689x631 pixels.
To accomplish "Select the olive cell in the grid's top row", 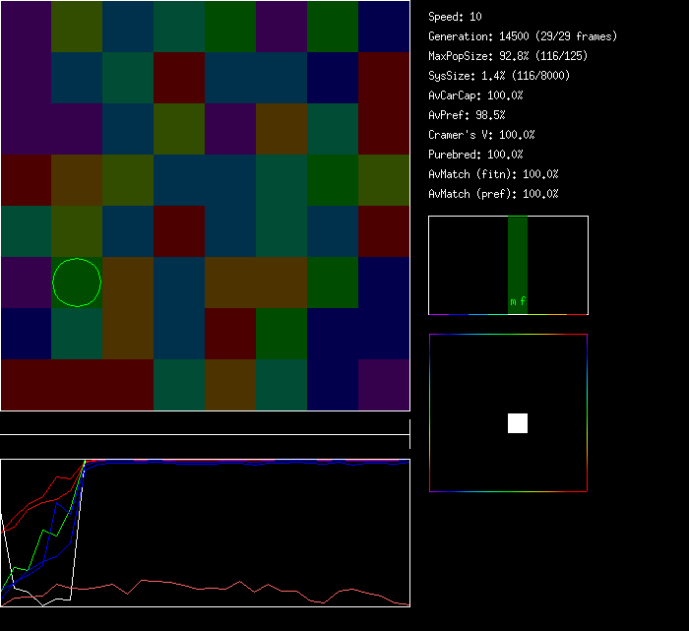I will click(x=77, y=27).
